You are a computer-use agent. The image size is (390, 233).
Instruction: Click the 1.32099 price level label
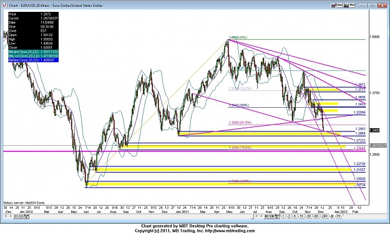point(359,113)
